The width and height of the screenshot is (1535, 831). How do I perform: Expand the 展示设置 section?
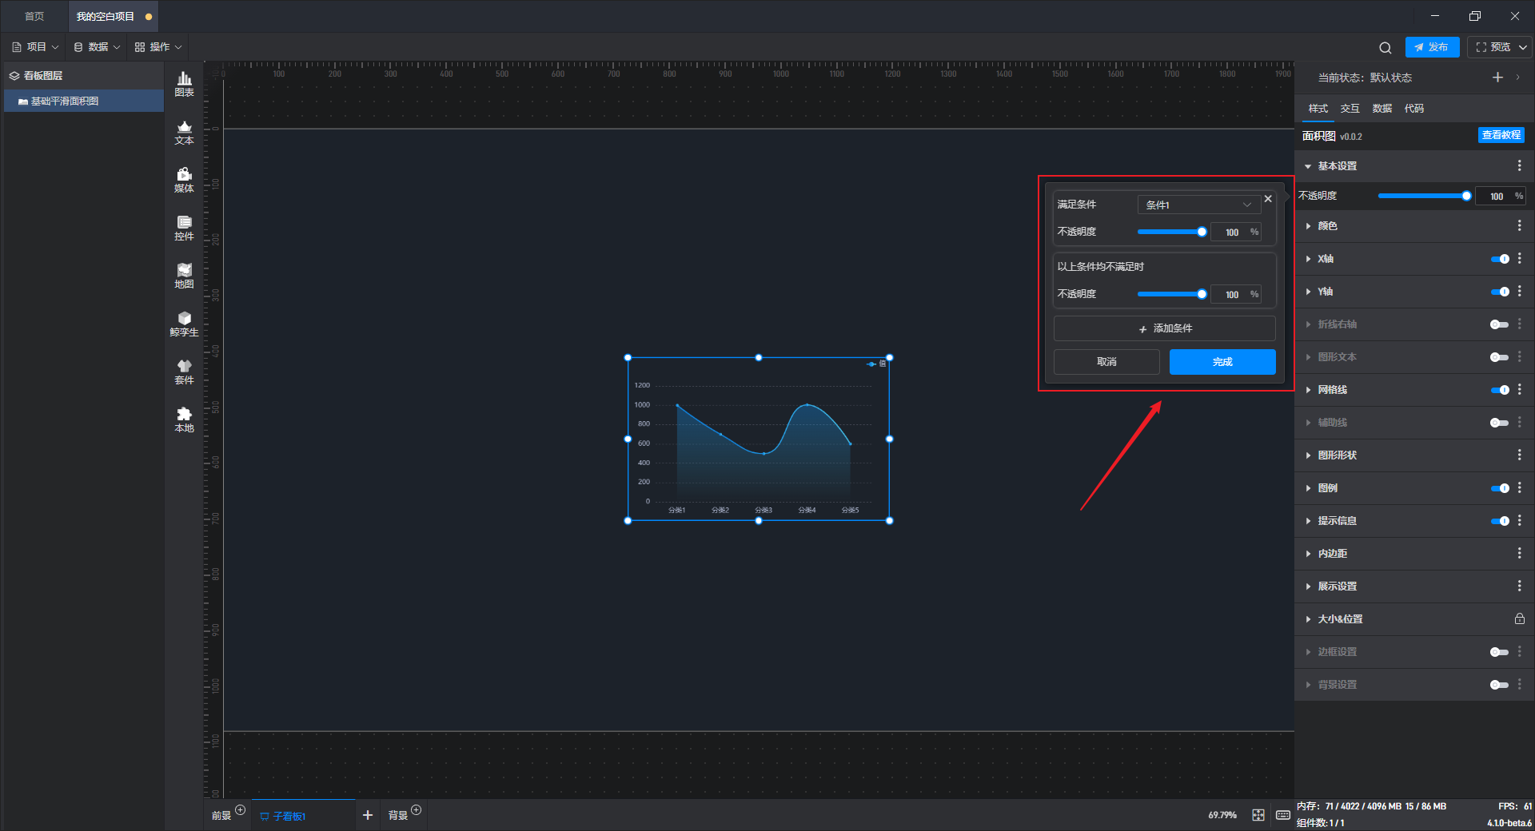tap(1308, 586)
